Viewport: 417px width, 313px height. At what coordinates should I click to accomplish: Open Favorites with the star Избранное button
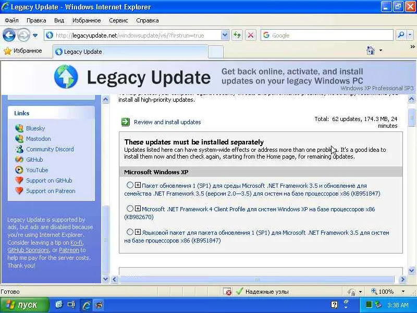(x=23, y=51)
